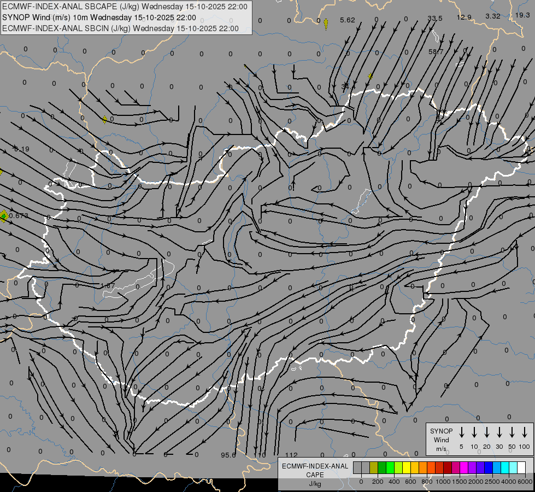Click the 3.32 CAPE value
The image size is (535, 492).
pos(493,16)
